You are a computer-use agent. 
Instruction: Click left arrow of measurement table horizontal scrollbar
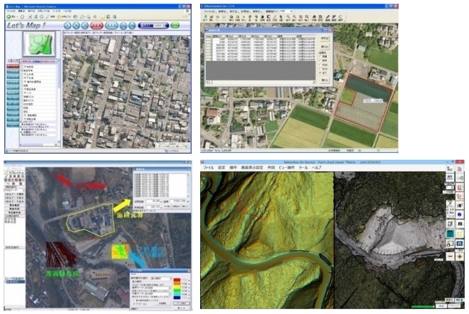207,82
